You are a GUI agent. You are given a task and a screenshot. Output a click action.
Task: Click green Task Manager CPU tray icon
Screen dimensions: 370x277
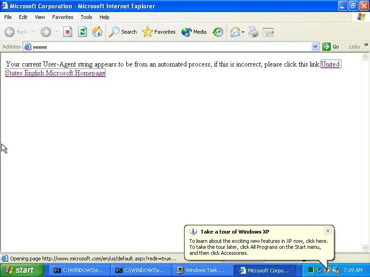310,270
